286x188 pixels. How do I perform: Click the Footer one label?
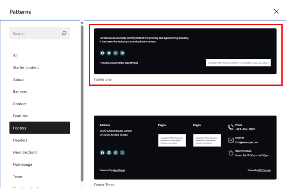[103, 79]
